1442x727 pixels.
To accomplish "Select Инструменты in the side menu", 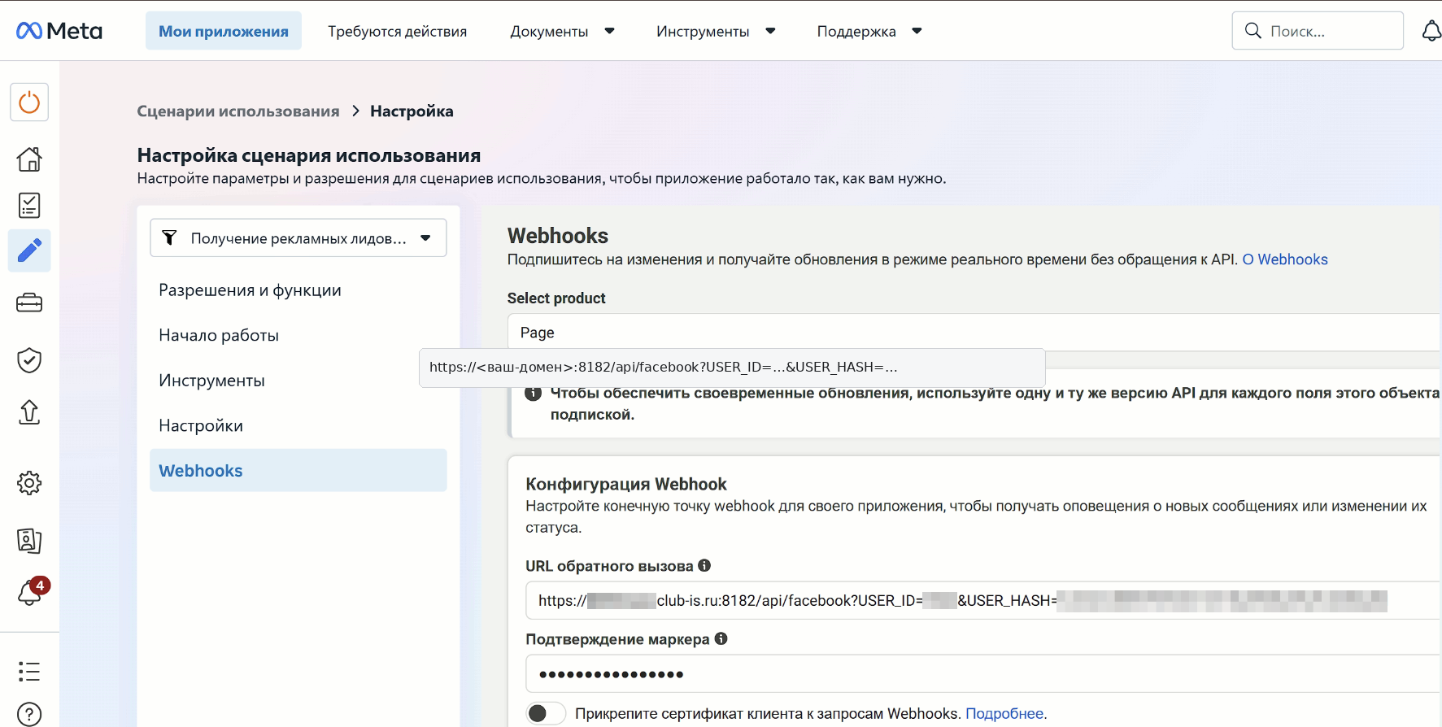I will [211, 381].
